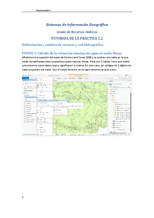Choose Remove in the layer context menu
Viewport: 154px width, 218px height.
click(45, 81)
